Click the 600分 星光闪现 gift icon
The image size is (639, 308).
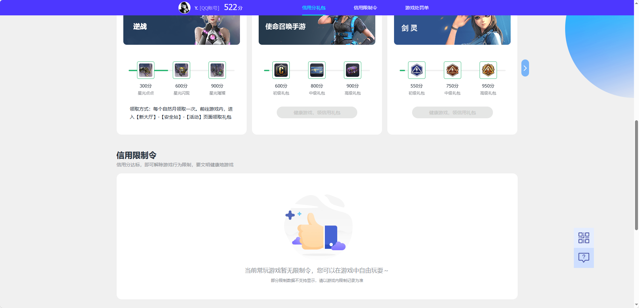click(181, 70)
